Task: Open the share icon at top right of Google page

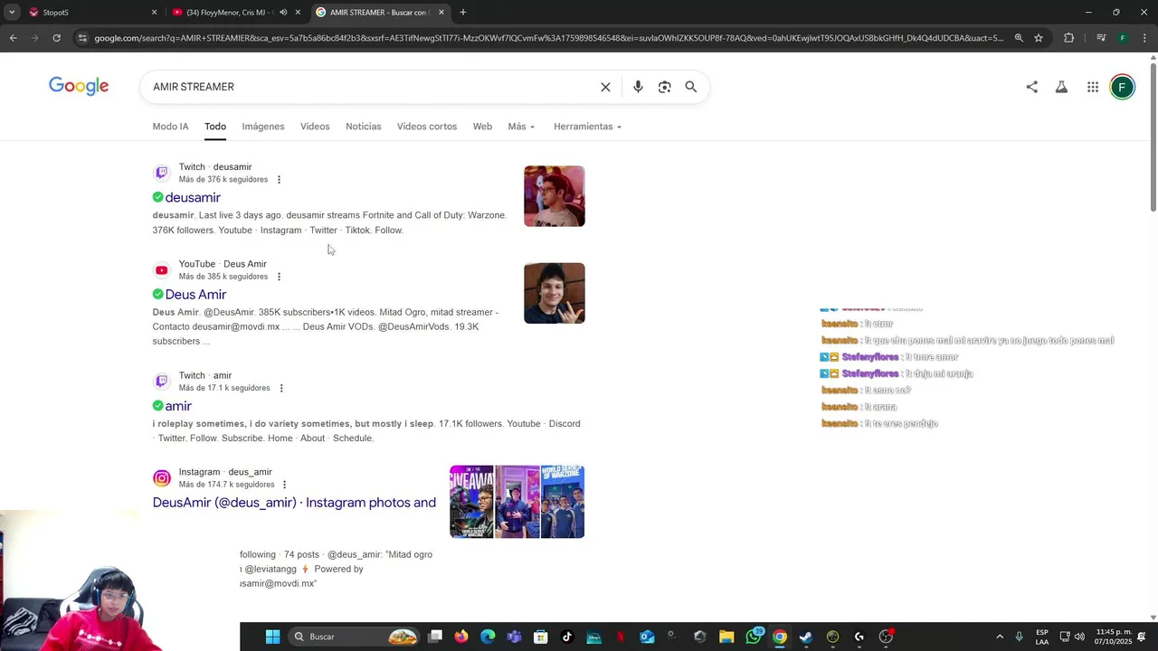Action: click(1031, 87)
